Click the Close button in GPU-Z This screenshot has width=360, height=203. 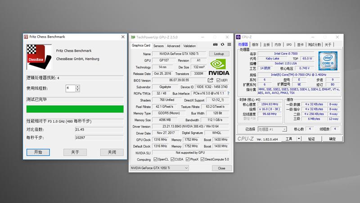click(x=221, y=168)
